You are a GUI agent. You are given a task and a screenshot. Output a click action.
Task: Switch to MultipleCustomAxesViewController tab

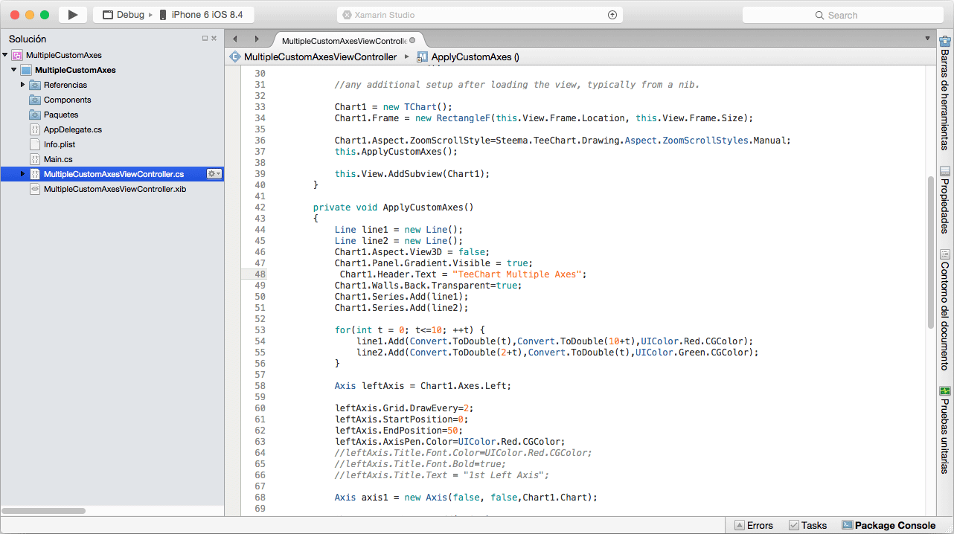[x=343, y=41]
